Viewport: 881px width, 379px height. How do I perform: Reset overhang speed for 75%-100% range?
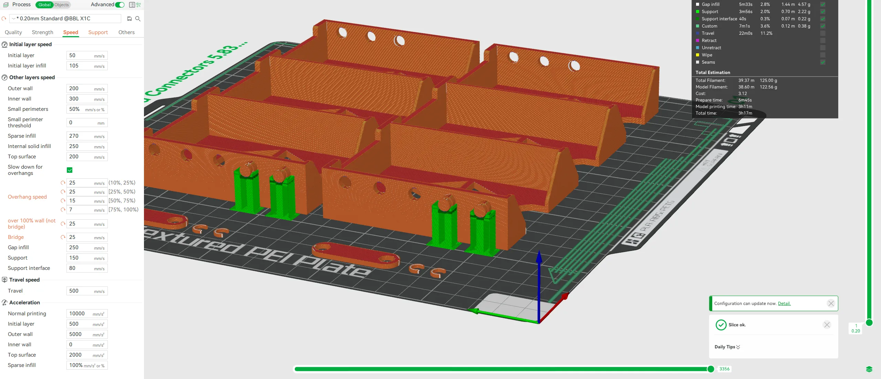63,210
